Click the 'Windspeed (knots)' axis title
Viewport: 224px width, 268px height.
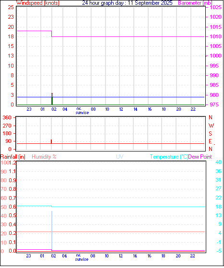tap(38, 3)
